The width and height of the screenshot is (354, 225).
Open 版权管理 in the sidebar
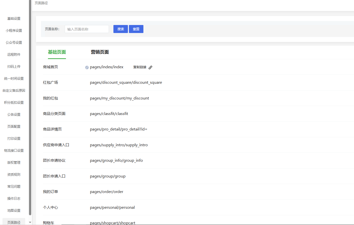point(14,162)
